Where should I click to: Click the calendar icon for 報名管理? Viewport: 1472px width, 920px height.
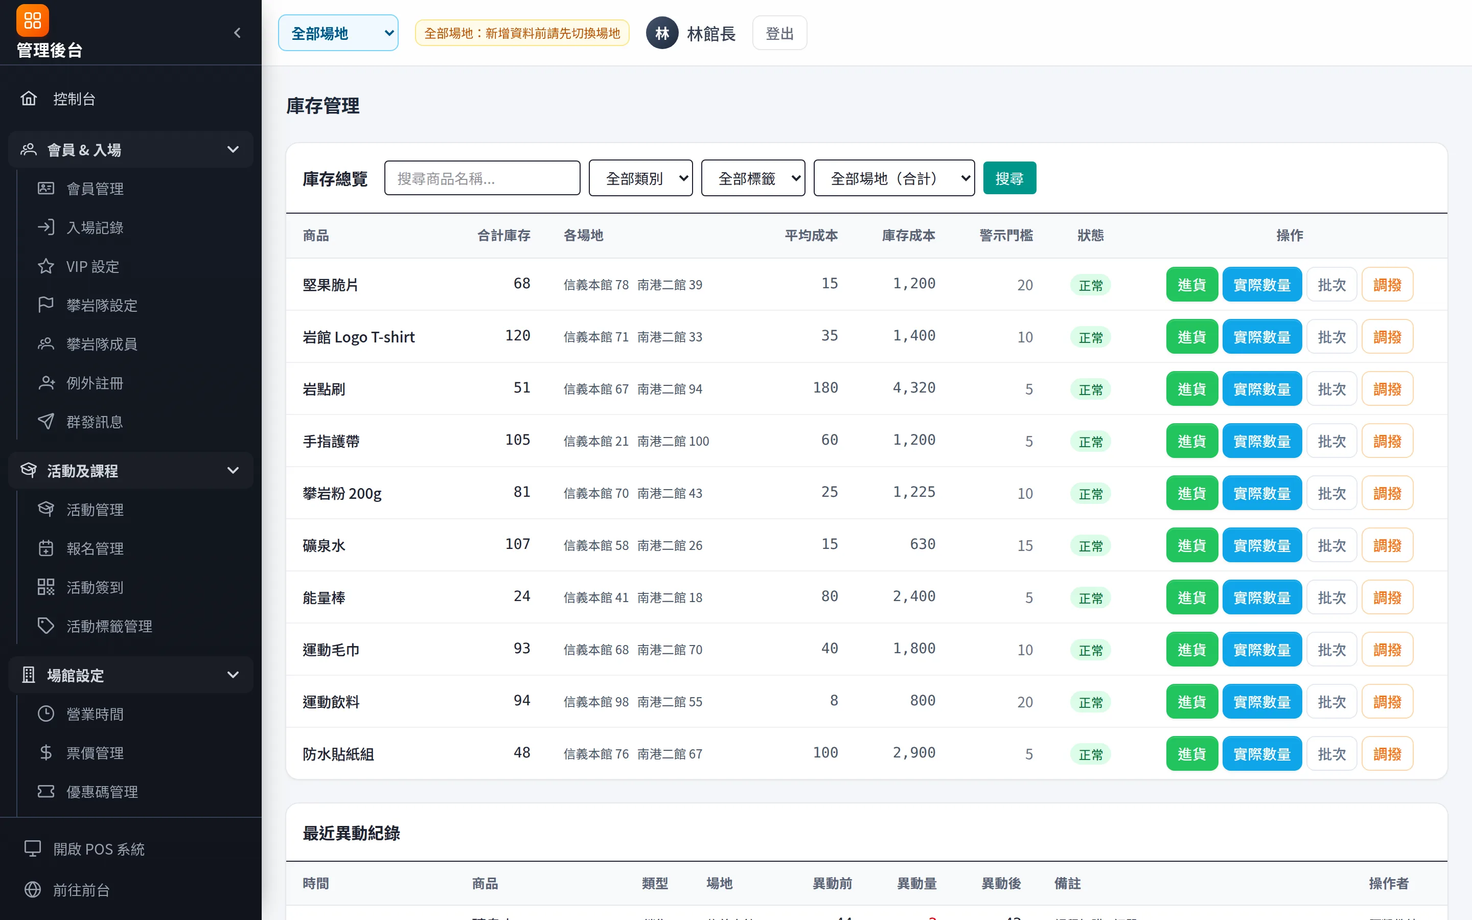pyautogui.click(x=45, y=548)
